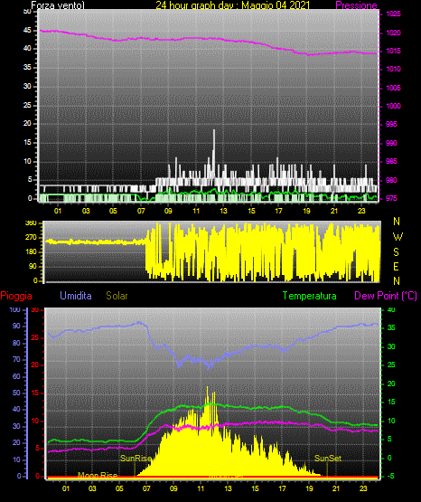421x502 pixels.
Task: Click the 270 value on wind-direction axis
Action: pyautogui.click(x=31, y=237)
